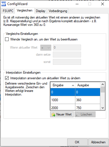The image size is (109, 147).
Task: Open the comparison operator dropdown
Action: pos(46,48)
